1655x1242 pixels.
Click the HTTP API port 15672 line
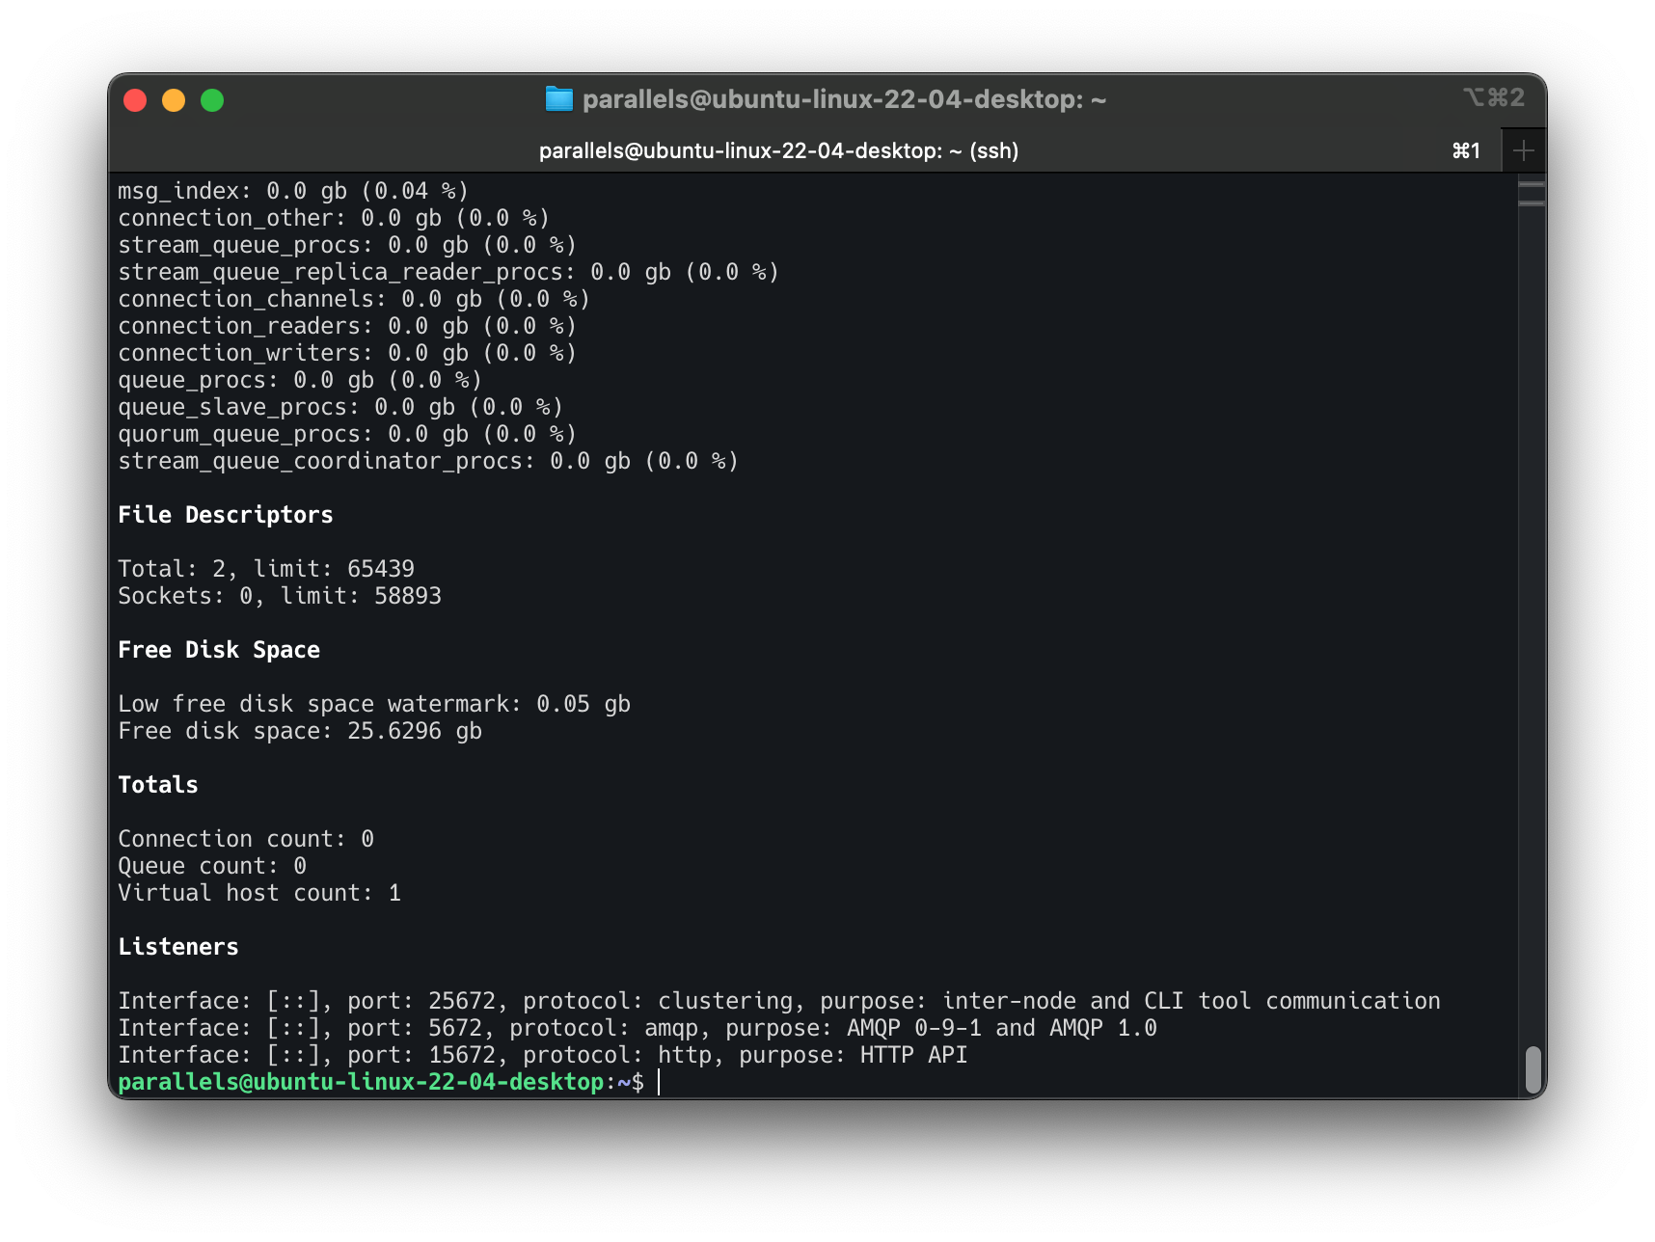542,1054
